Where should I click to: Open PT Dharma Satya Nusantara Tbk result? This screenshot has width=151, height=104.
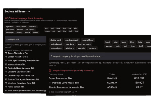19,76
